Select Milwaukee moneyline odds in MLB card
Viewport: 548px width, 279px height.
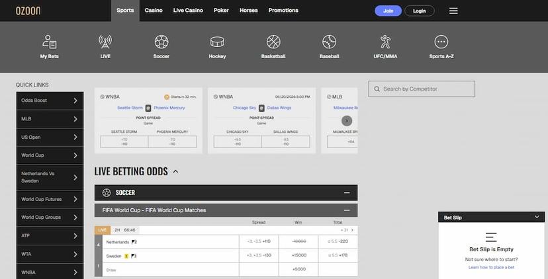(343, 141)
